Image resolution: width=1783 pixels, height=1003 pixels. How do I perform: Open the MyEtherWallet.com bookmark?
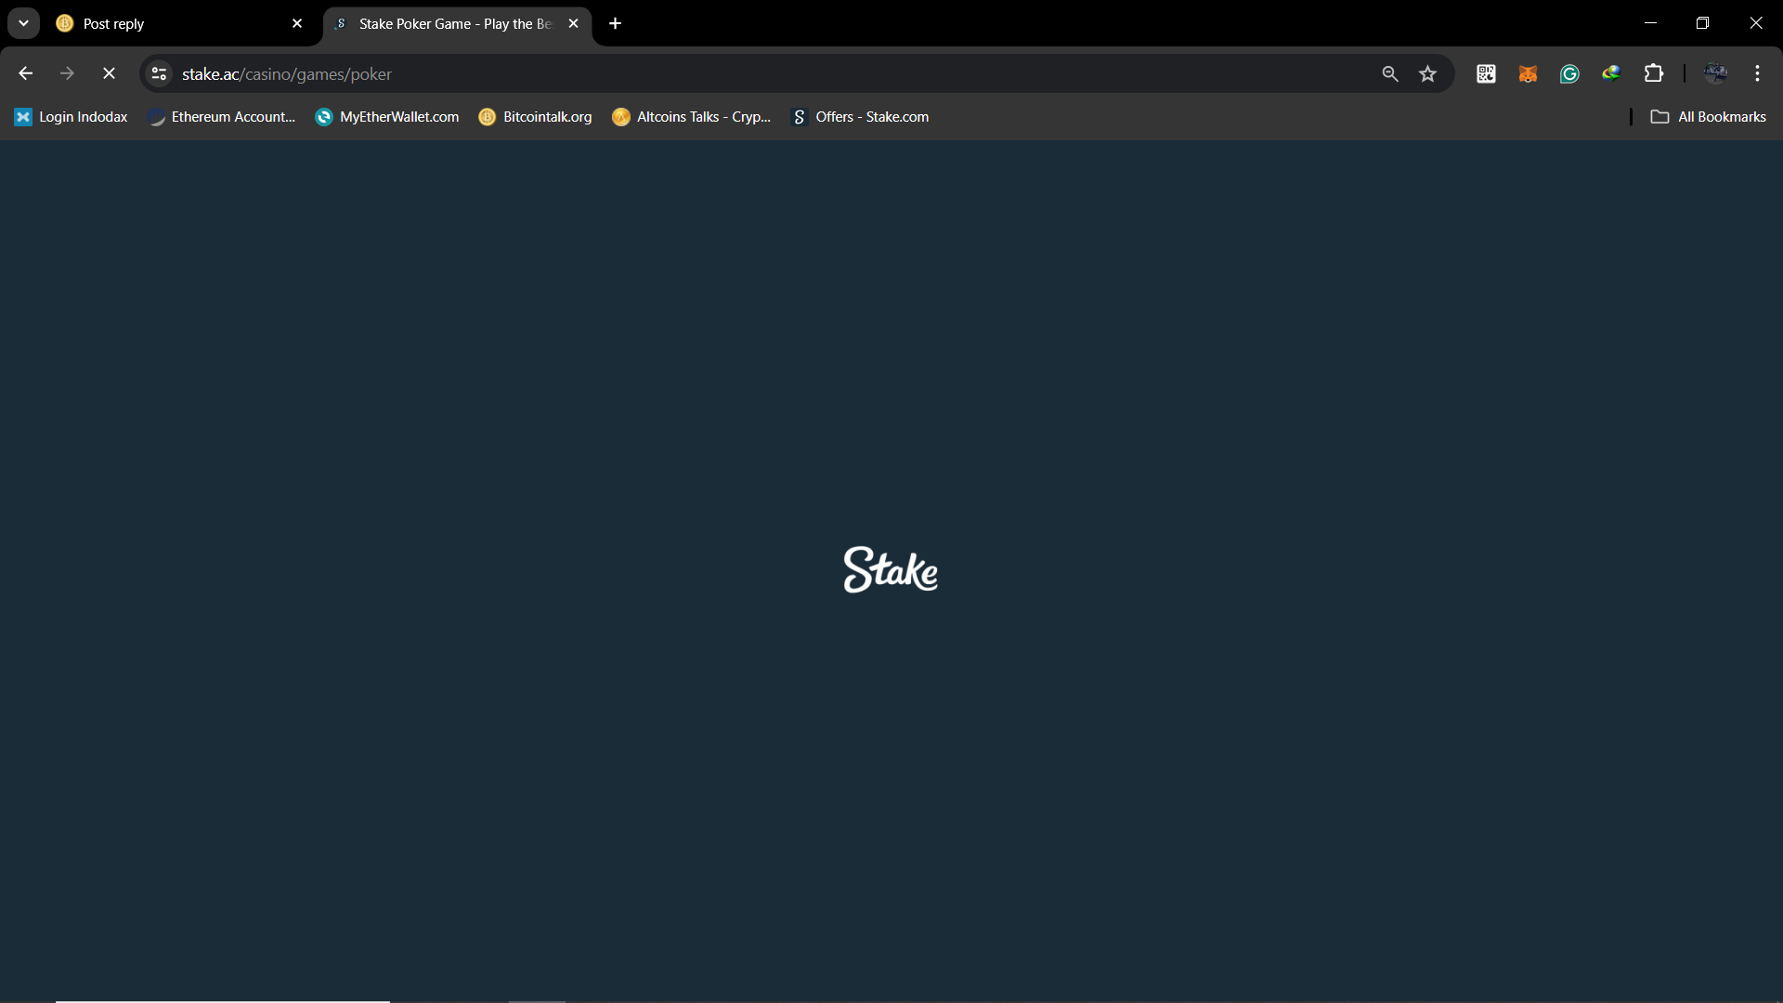point(387,117)
